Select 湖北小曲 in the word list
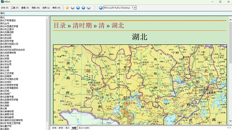 click(x=5, y=70)
